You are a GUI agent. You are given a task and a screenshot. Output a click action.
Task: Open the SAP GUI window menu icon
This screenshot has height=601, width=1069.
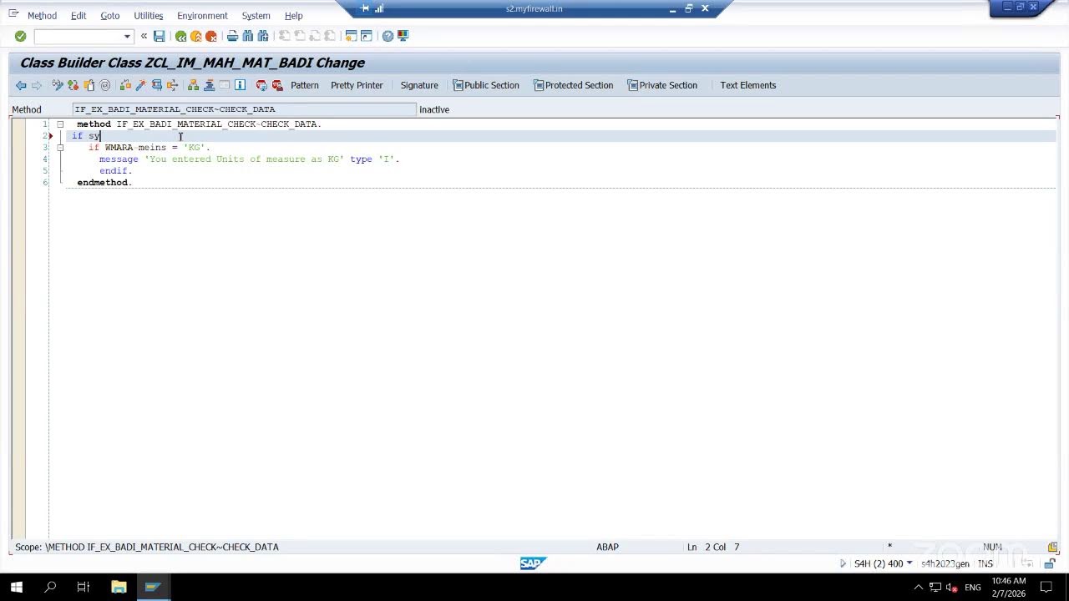(x=13, y=14)
